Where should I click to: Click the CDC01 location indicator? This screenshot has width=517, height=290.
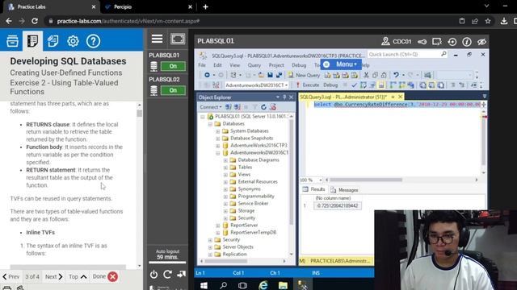click(396, 41)
